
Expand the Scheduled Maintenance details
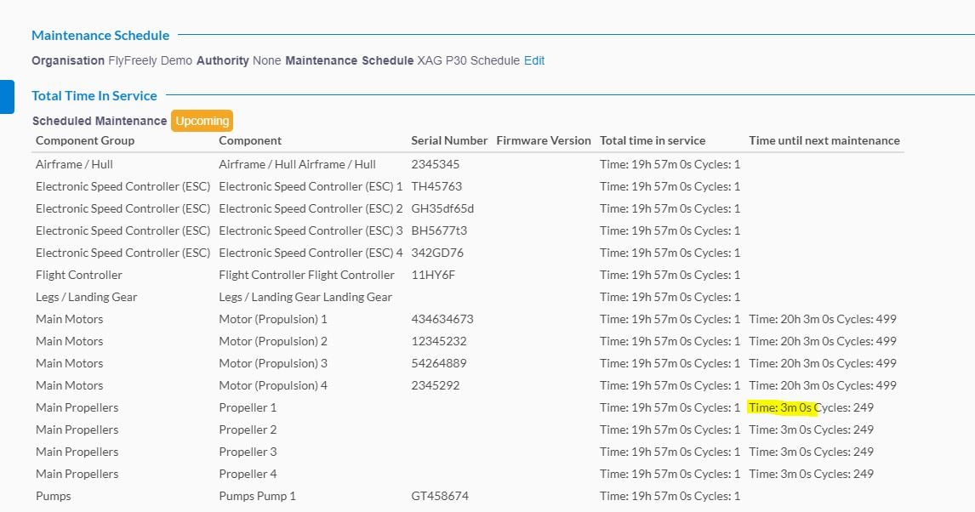click(98, 121)
